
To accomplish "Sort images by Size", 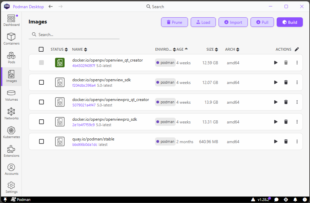I will [212, 49].
